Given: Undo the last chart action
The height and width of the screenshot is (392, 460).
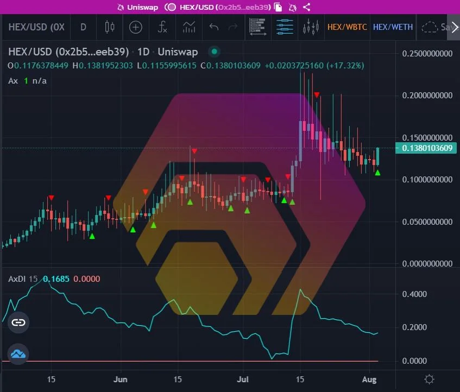Looking at the screenshot, I should click(214, 27).
